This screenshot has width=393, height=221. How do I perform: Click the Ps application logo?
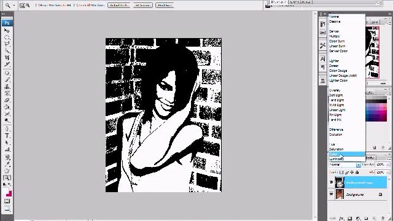[x=7, y=23]
